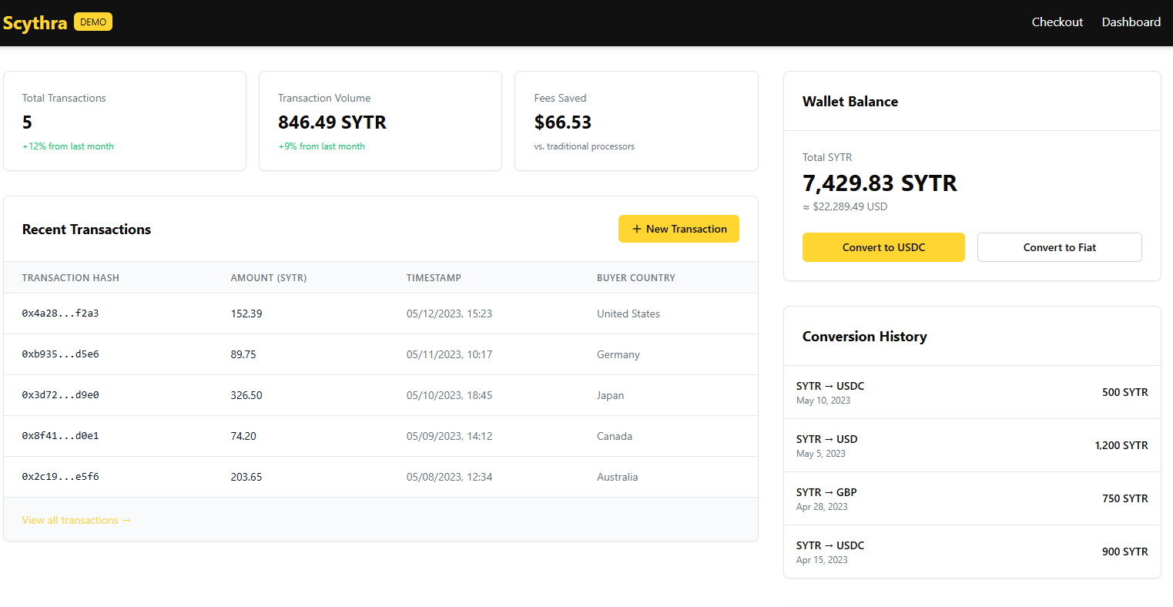
Task: Click the Wallet Balance total of 7,429.83 SYTR
Action: [x=880, y=183]
